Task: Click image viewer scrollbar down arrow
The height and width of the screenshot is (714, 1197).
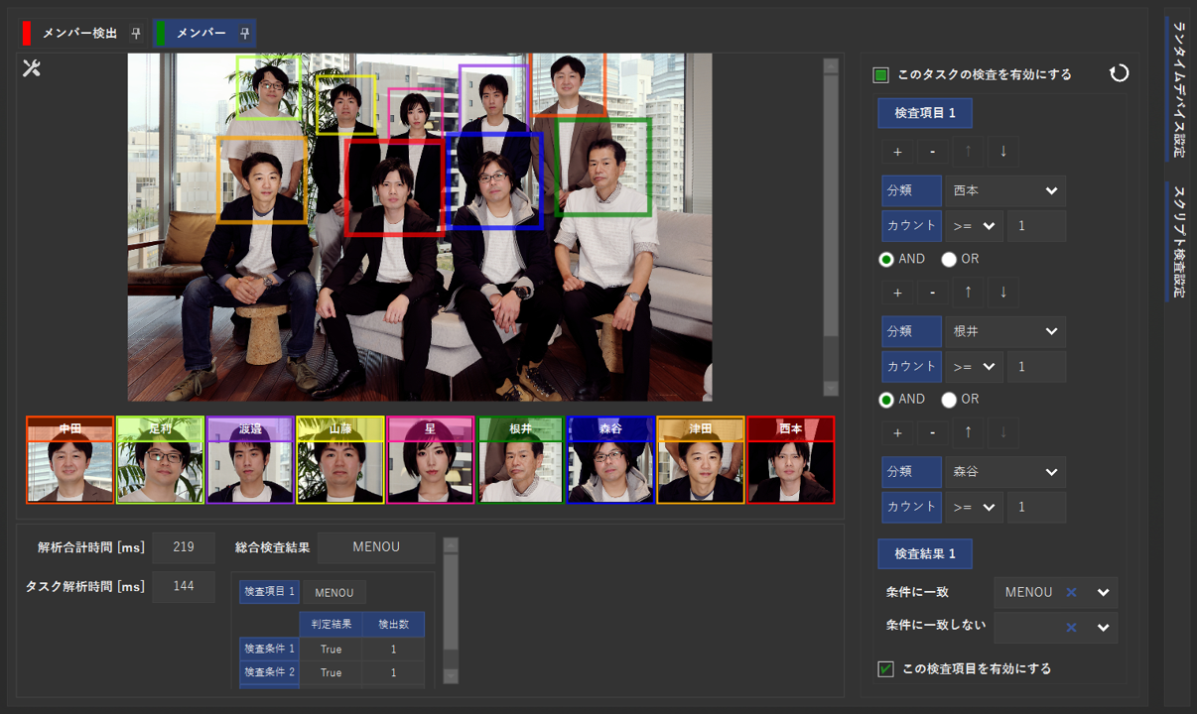Action: (x=831, y=389)
